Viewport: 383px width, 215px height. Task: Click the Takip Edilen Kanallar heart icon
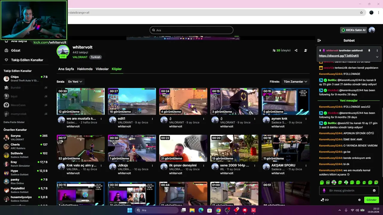tap(6, 60)
